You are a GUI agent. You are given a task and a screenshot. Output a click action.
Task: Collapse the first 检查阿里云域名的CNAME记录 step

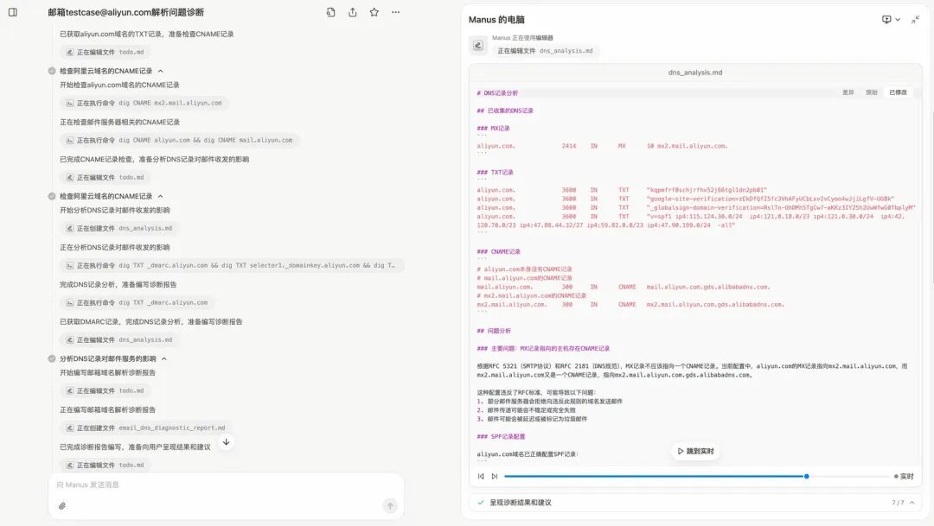[160, 71]
